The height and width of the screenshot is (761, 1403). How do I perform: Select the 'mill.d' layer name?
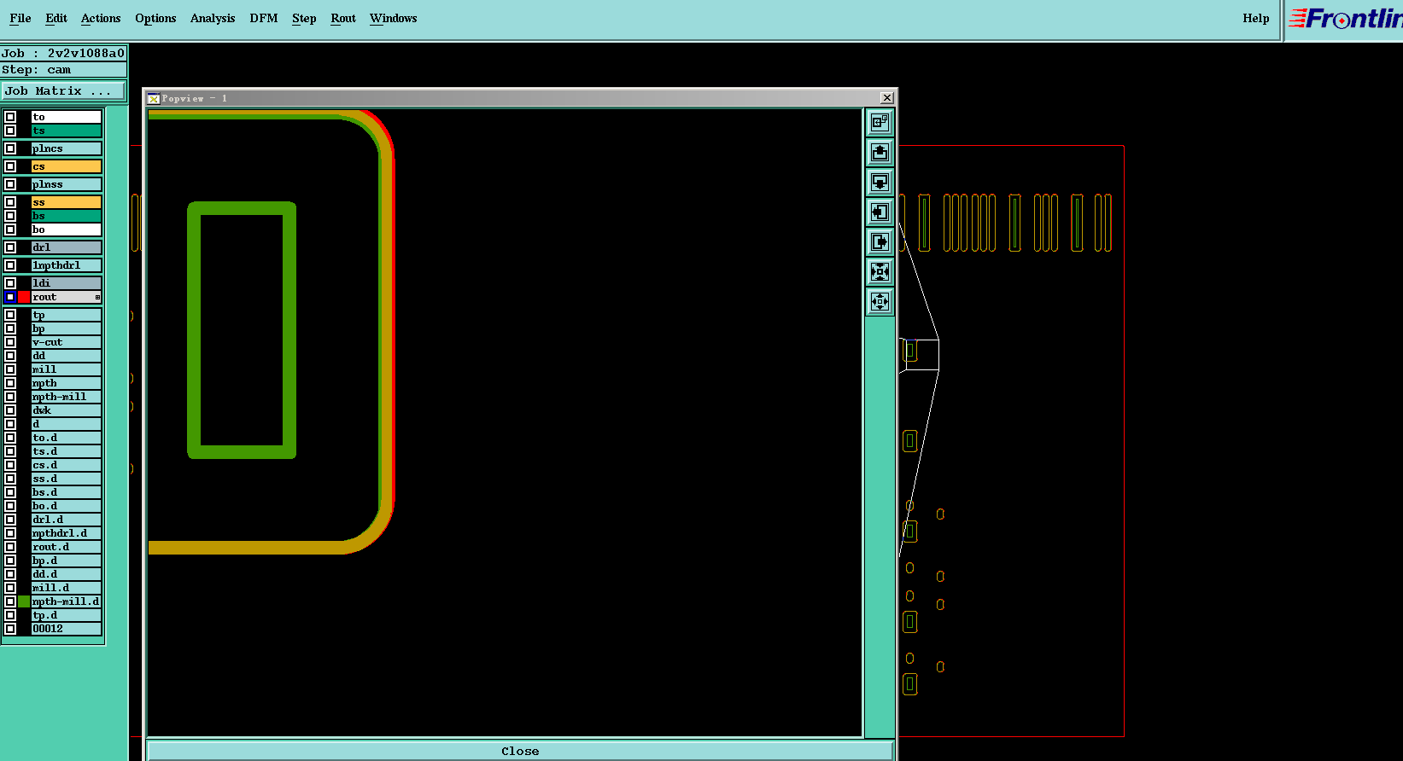coord(67,588)
